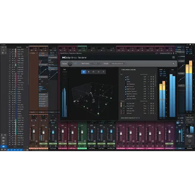
Task: Open binaural mode dropdown for Left Surround channel
Action: click(x=146, y=86)
